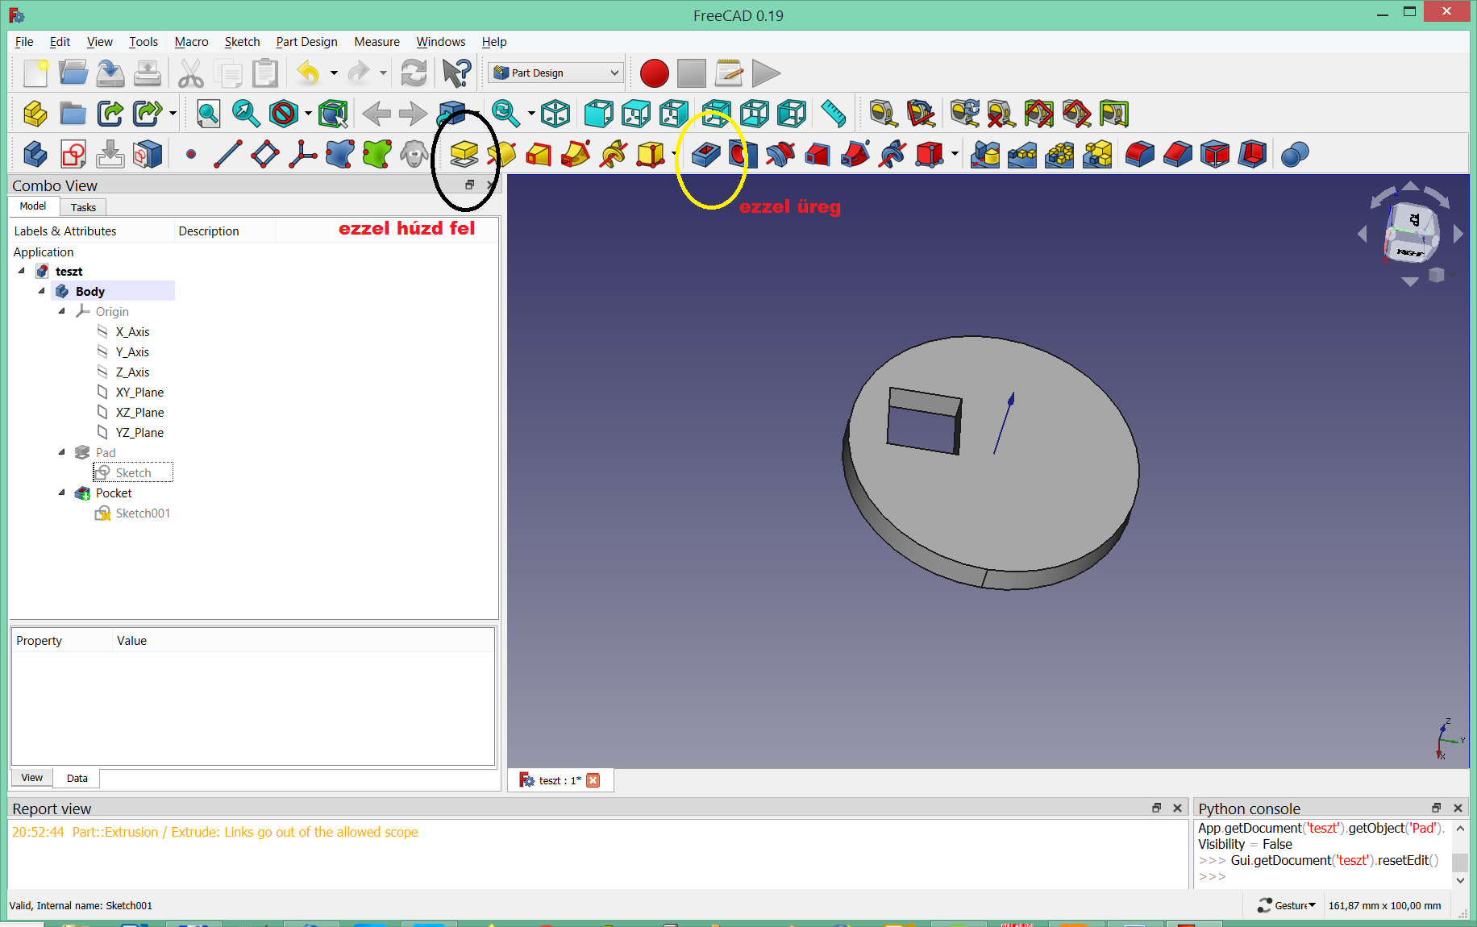Open subtractive primitive dropdown arrow

(955, 154)
